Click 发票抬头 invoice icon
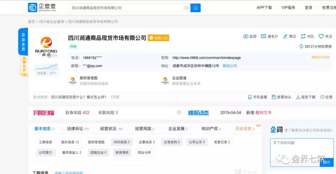The width and height of the screenshot is (336, 174). 274,97
